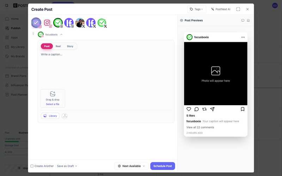Toggle the Post Previews eye icon
Screen dimensions: 282x176
pyautogui.click(x=182, y=20)
